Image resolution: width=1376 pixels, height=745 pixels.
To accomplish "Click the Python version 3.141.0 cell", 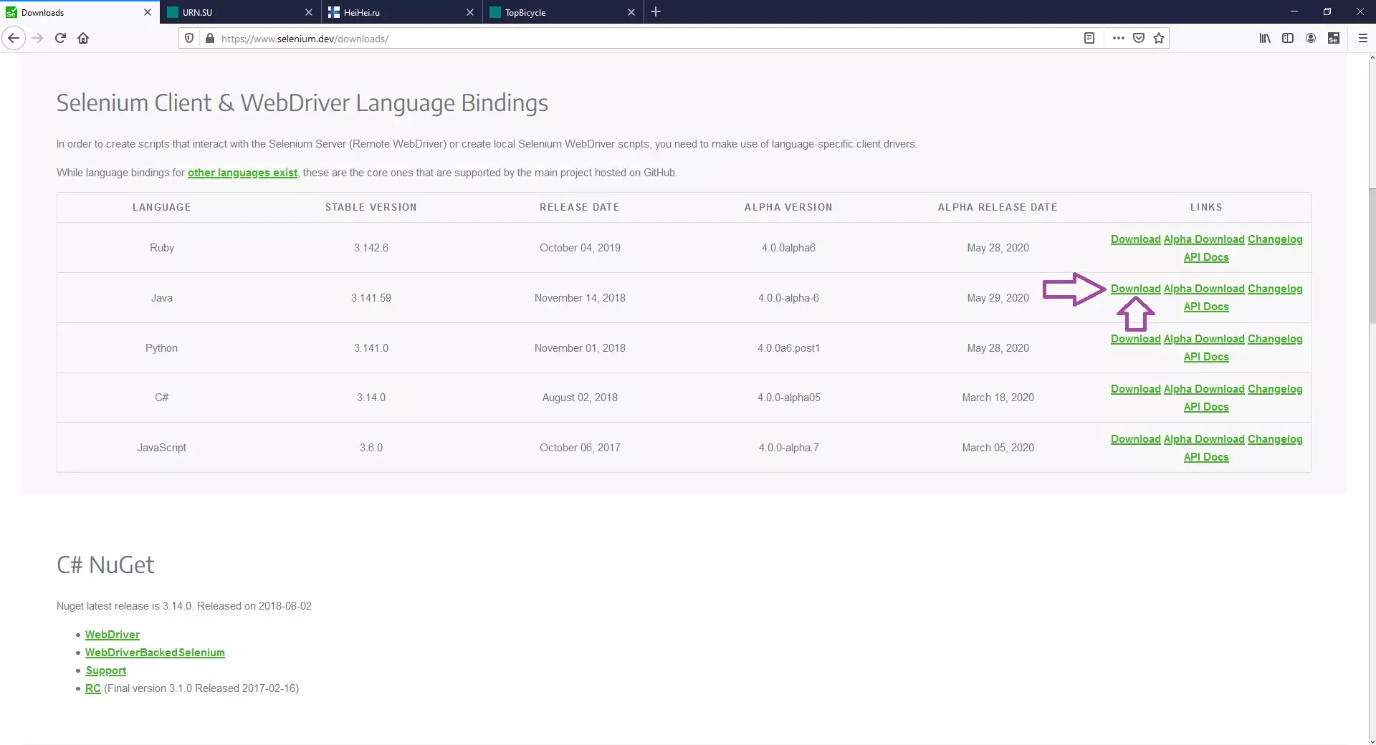I will pyautogui.click(x=371, y=348).
